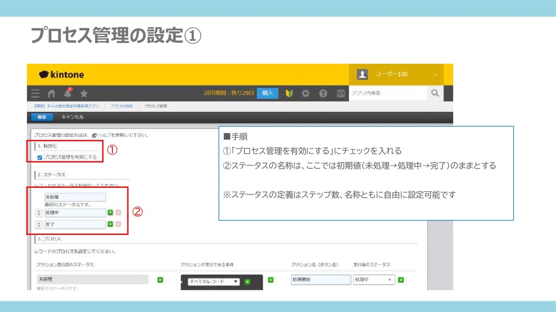Click the reorder stepper for 完了 status
The width and height of the screenshot is (556, 312).
click(x=39, y=225)
